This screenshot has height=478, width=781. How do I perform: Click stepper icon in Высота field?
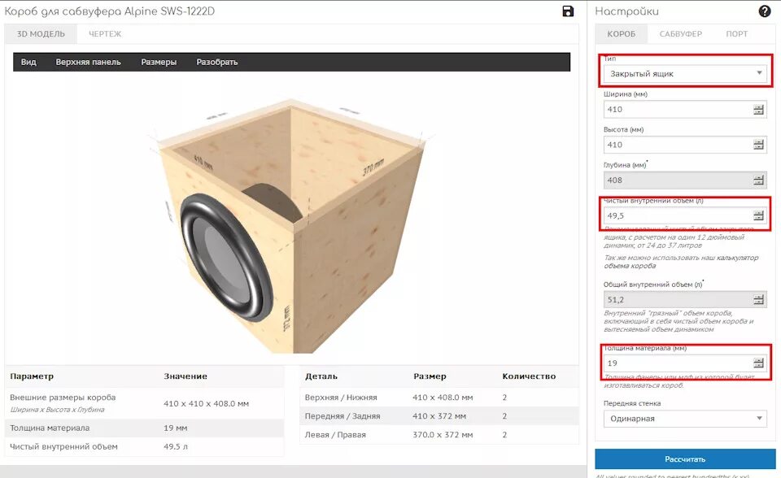coord(758,145)
